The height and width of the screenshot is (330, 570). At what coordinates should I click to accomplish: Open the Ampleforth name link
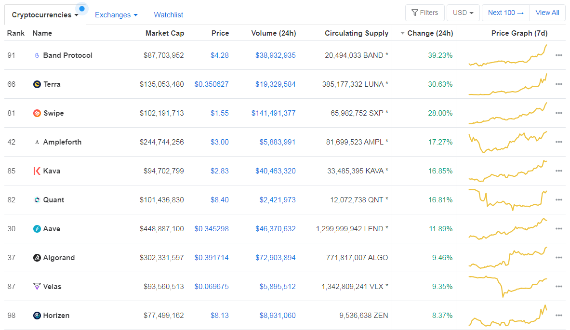tap(62, 142)
